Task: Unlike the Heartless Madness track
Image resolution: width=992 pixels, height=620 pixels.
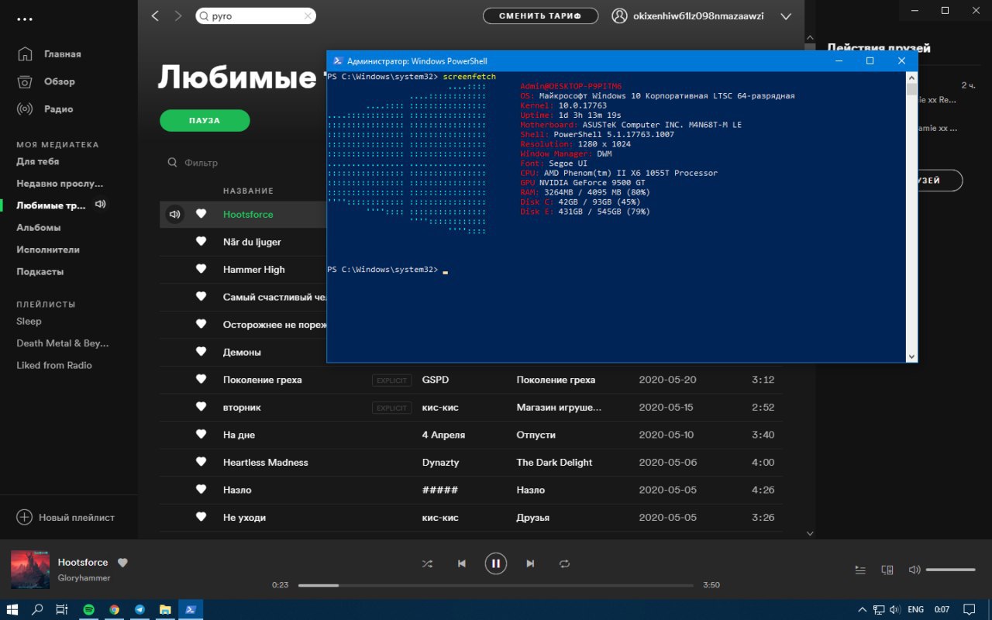Action: (201, 462)
